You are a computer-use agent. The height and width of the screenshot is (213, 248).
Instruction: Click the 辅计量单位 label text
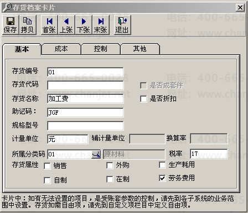(108, 138)
